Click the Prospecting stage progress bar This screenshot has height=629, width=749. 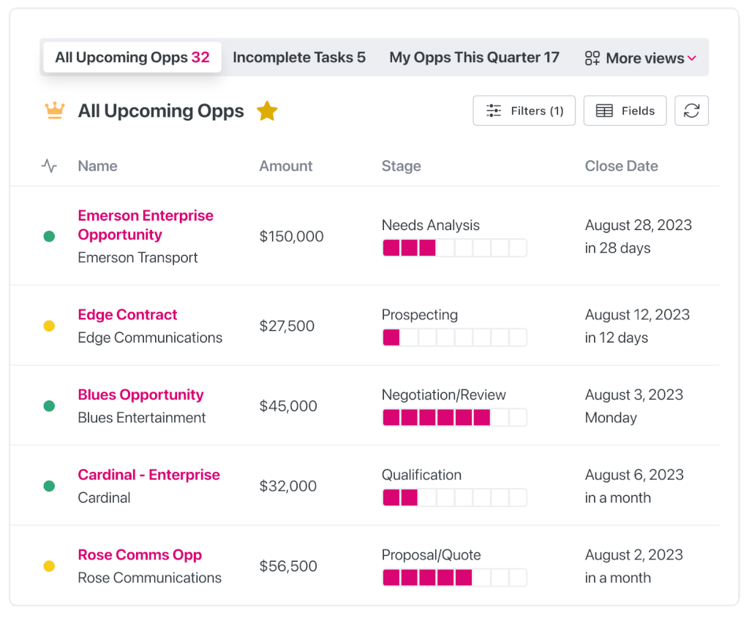455,338
